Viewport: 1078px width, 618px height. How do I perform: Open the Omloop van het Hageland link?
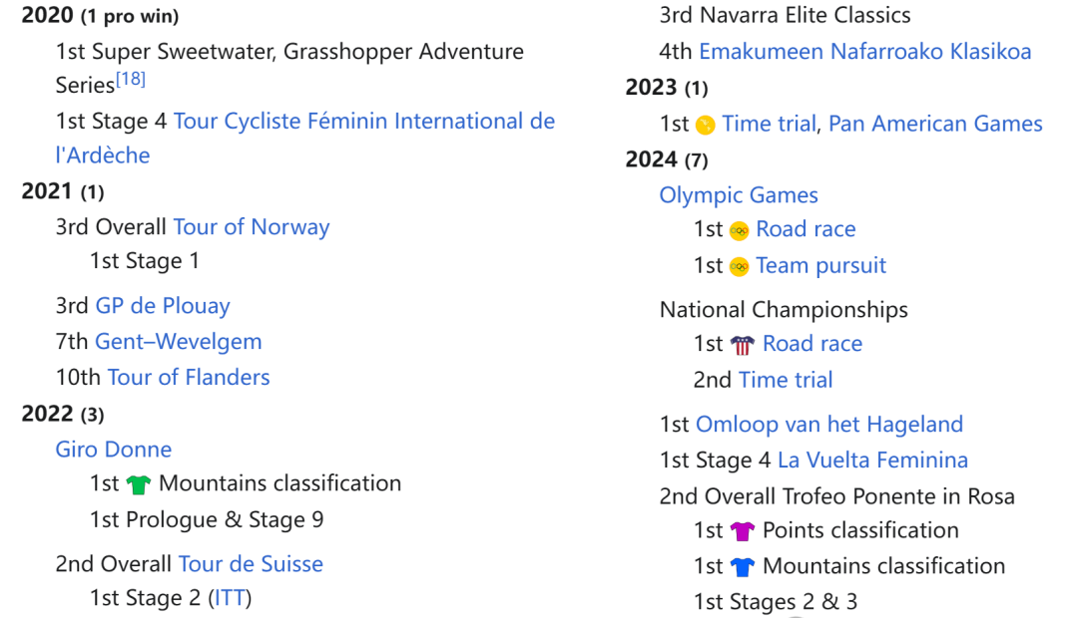[829, 425]
